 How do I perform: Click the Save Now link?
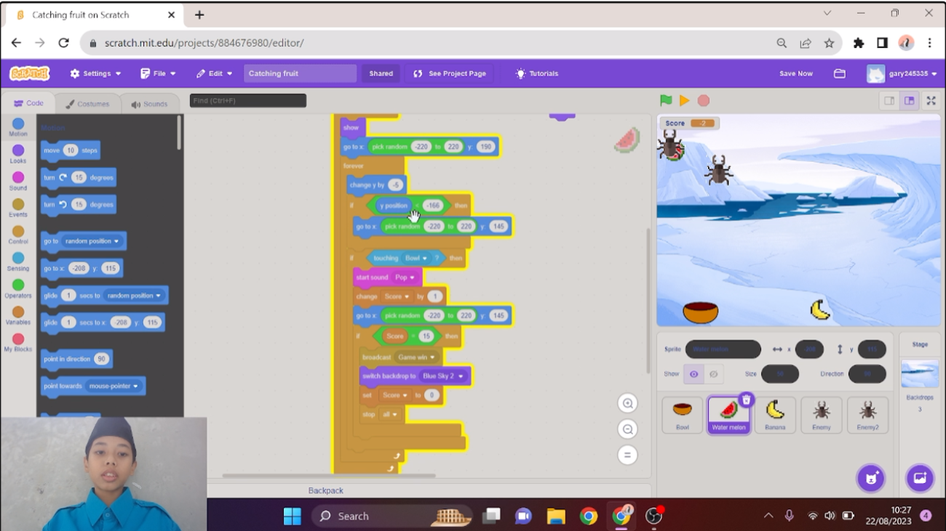click(795, 73)
